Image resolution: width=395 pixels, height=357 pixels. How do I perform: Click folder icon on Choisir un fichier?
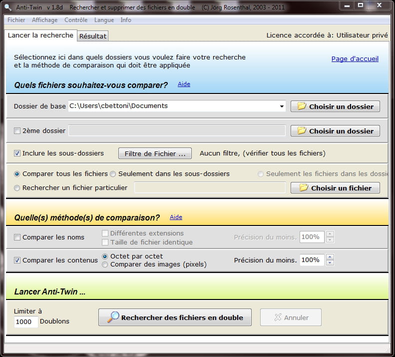(x=304, y=188)
